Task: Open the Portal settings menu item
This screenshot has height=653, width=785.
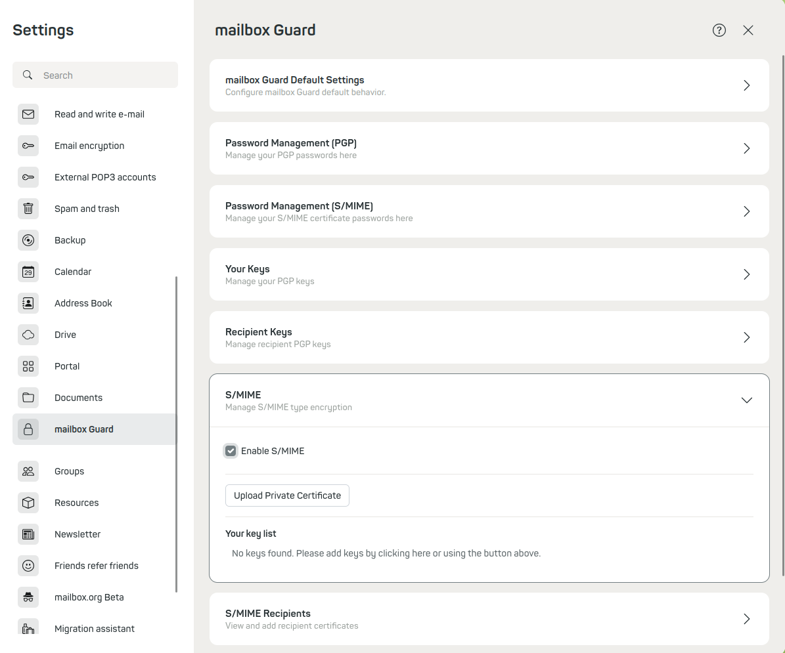Action: coord(67,366)
